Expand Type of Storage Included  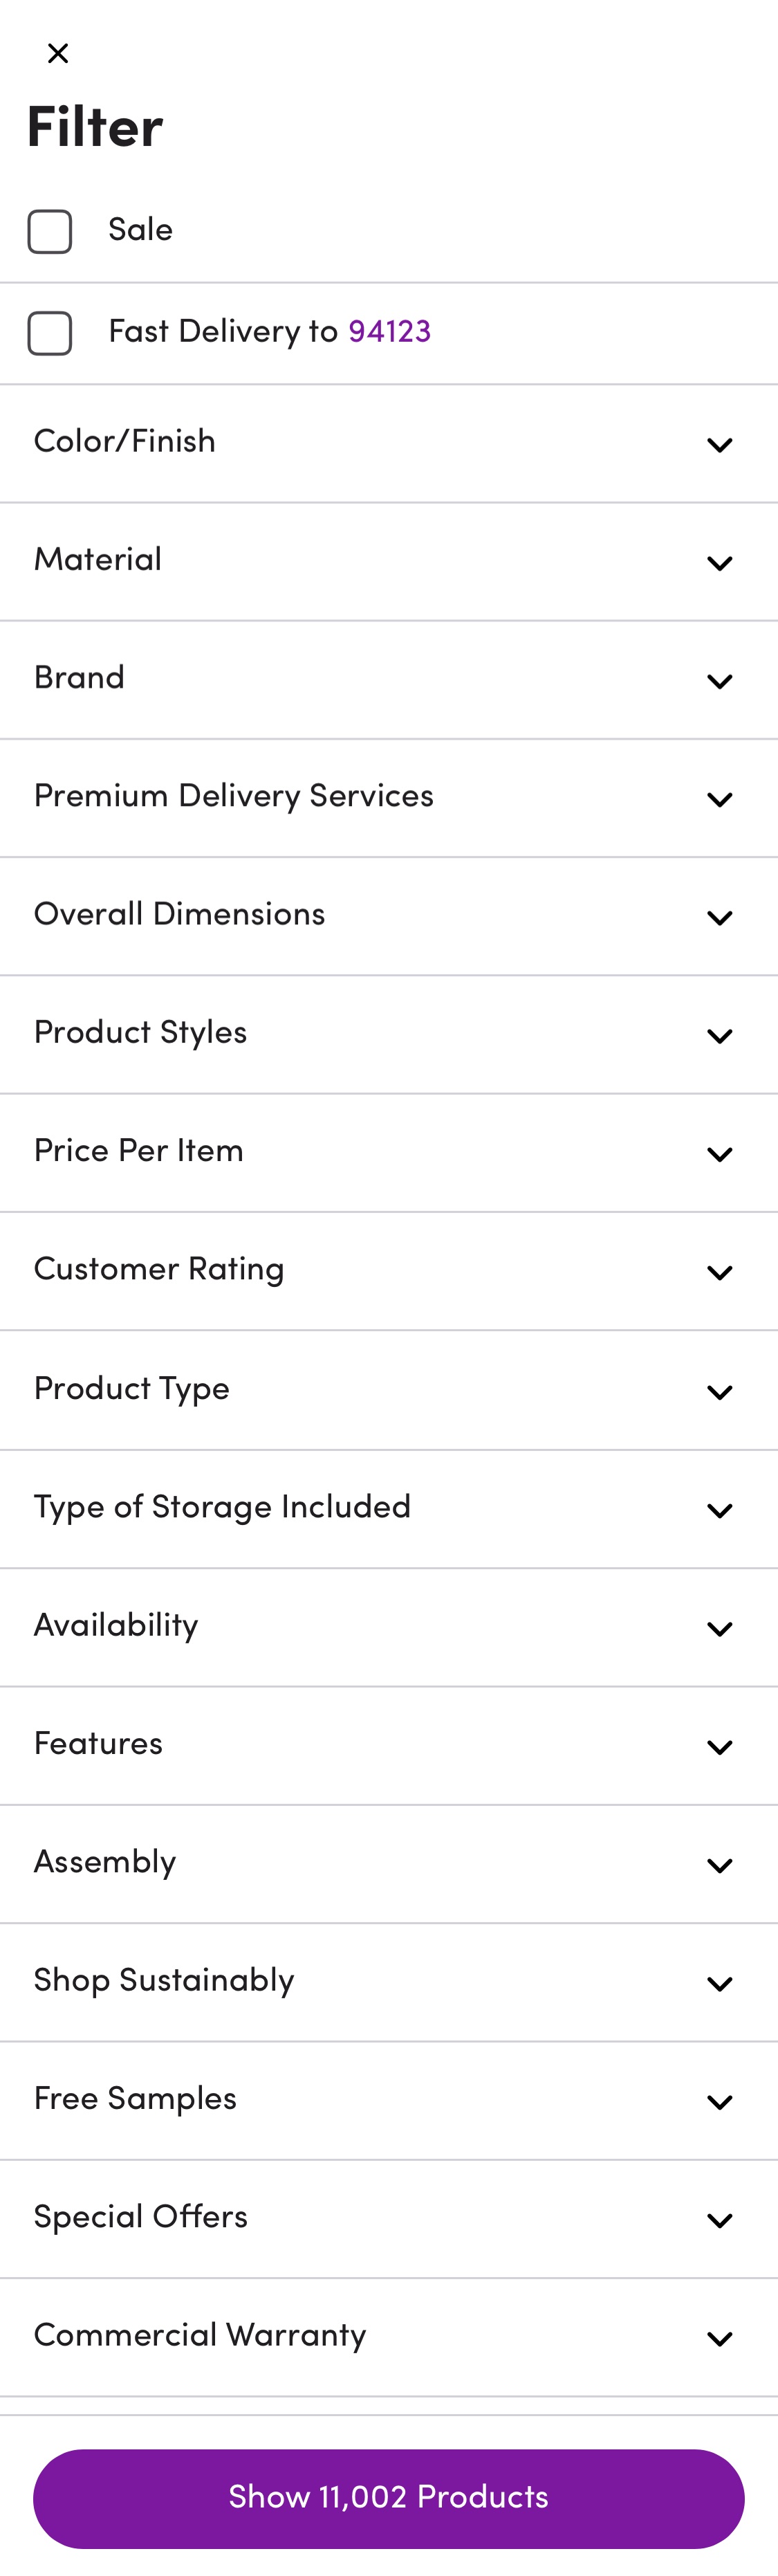[389, 1508]
